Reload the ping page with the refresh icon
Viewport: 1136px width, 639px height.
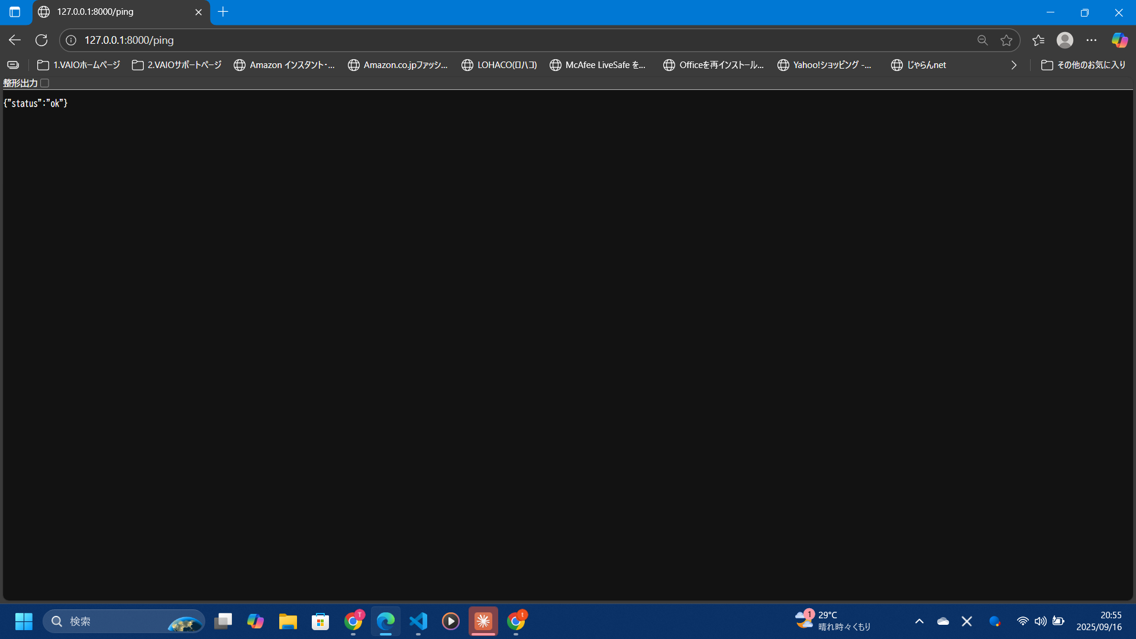pyautogui.click(x=41, y=40)
